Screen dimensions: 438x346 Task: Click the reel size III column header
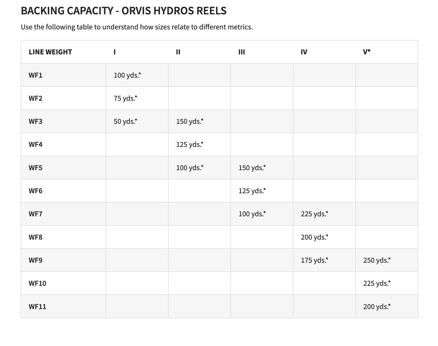(x=241, y=52)
